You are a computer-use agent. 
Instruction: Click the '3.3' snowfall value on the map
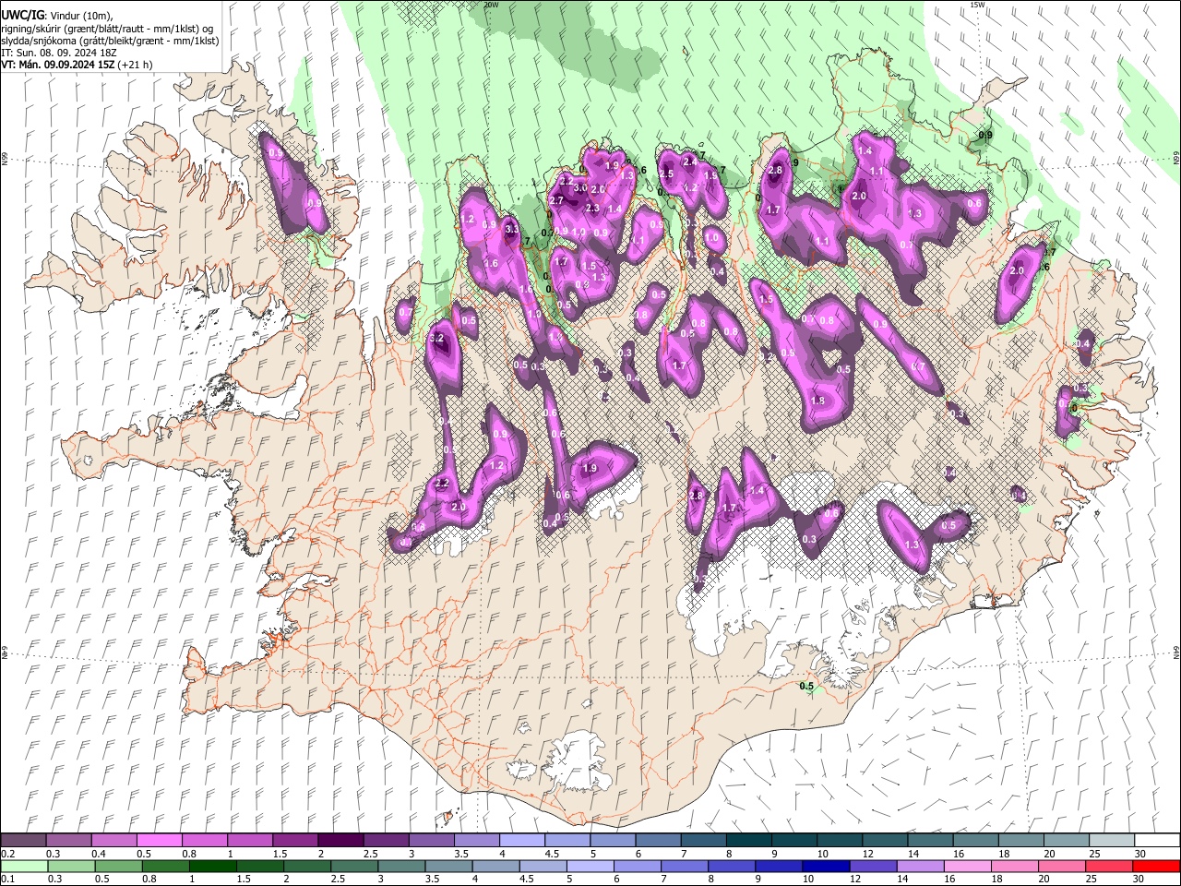[512, 229]
